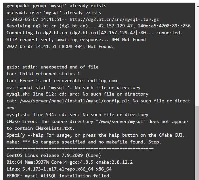199x180 pixels.
Task: Click the 'useradd: user mysql already exists' line
Action: point(54,13)
